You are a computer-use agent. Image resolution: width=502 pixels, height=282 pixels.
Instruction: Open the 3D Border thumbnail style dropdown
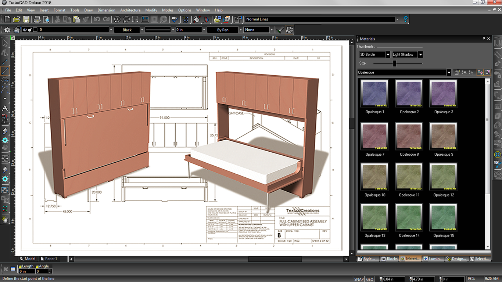pos(388,55)
